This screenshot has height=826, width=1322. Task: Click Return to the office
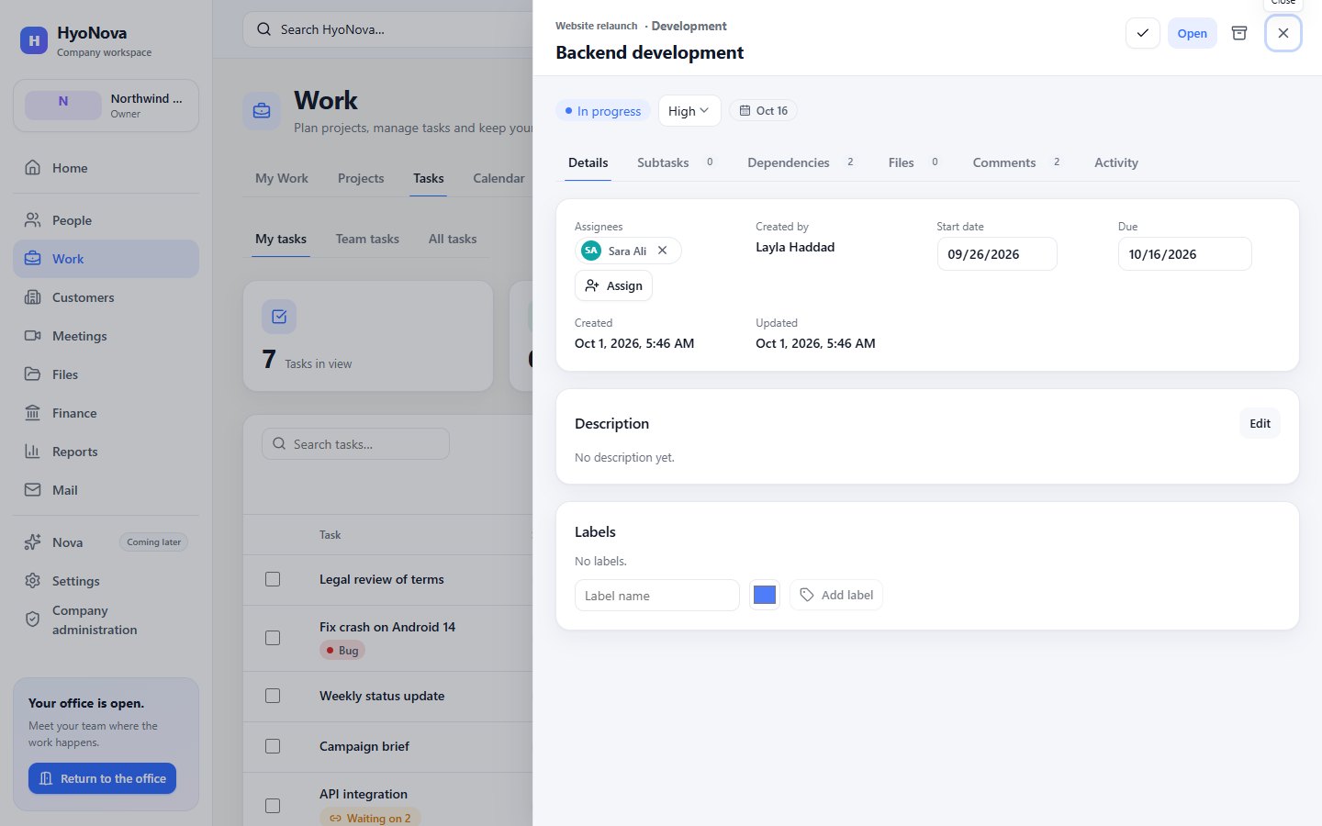point(102,778)
